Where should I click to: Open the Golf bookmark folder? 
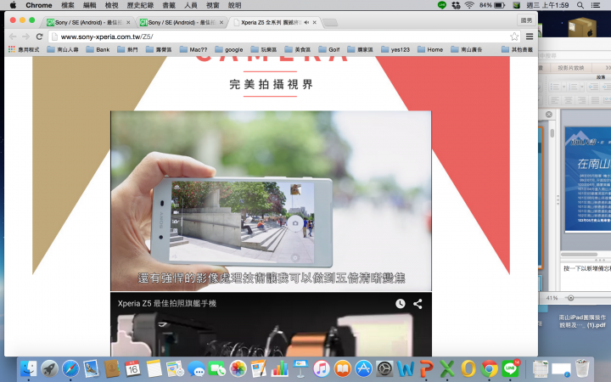pos(329,49)
